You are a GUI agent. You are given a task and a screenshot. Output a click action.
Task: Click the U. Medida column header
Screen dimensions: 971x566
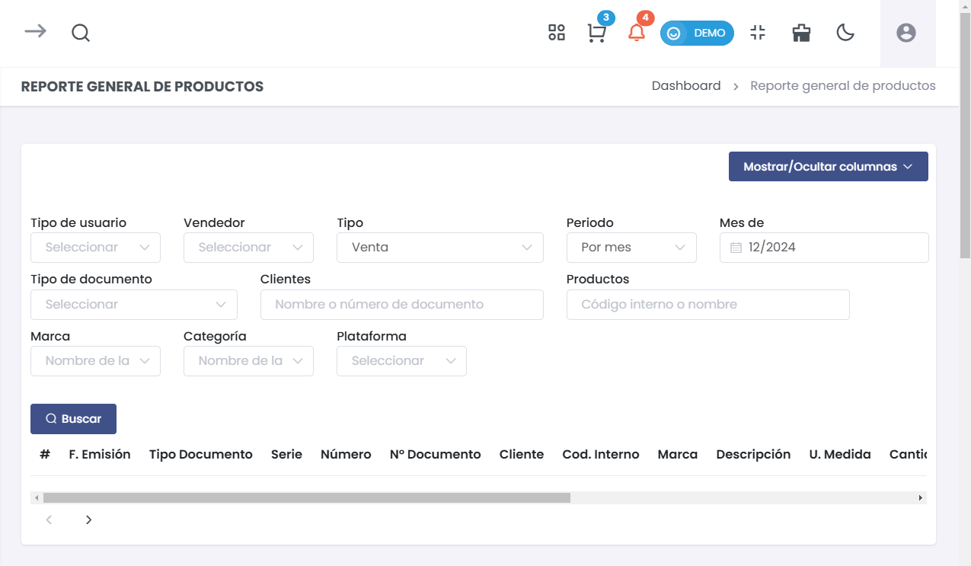[x=840, y=454]
